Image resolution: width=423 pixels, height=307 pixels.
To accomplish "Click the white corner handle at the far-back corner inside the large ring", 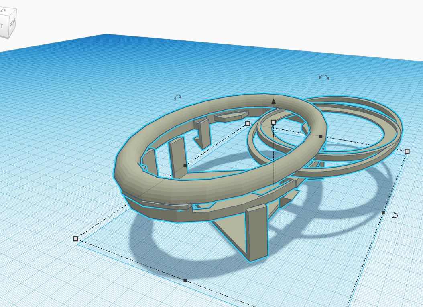I will (248, 123).
